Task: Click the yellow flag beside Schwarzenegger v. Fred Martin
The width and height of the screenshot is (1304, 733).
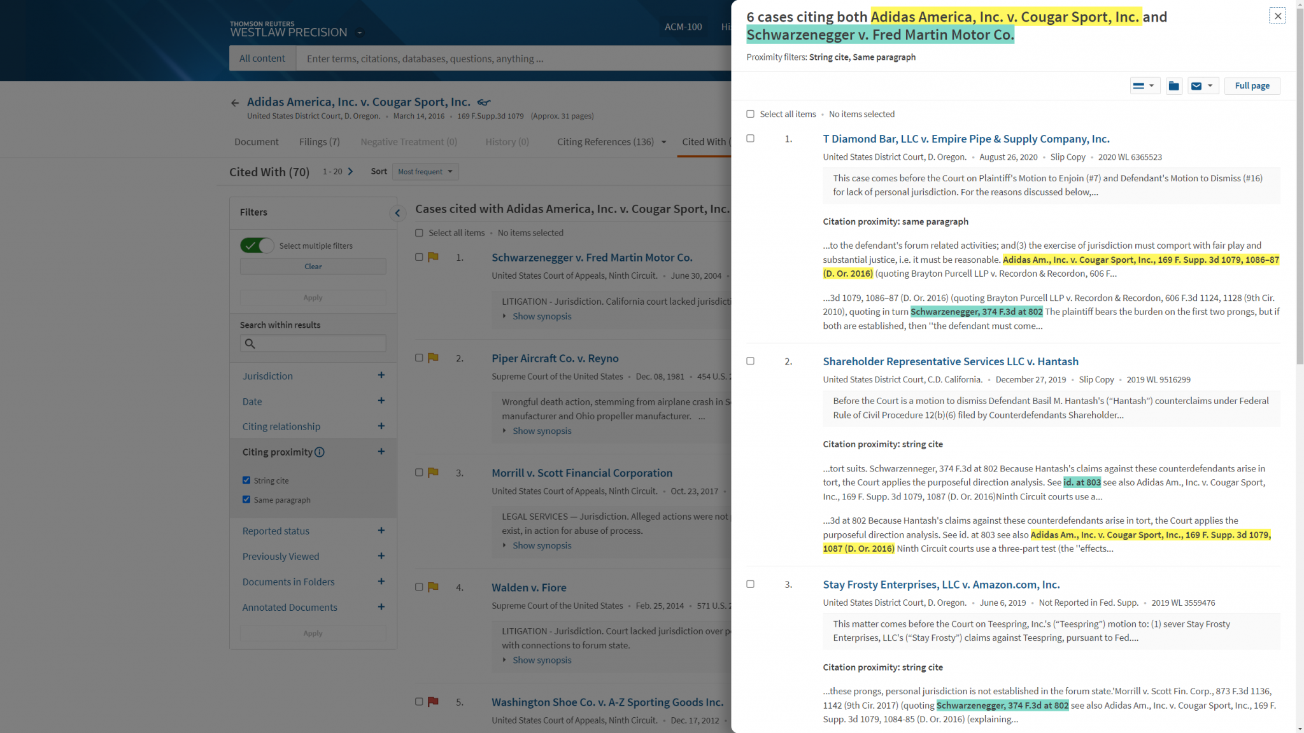Action: pyautogui.click(x=432, y=257)
